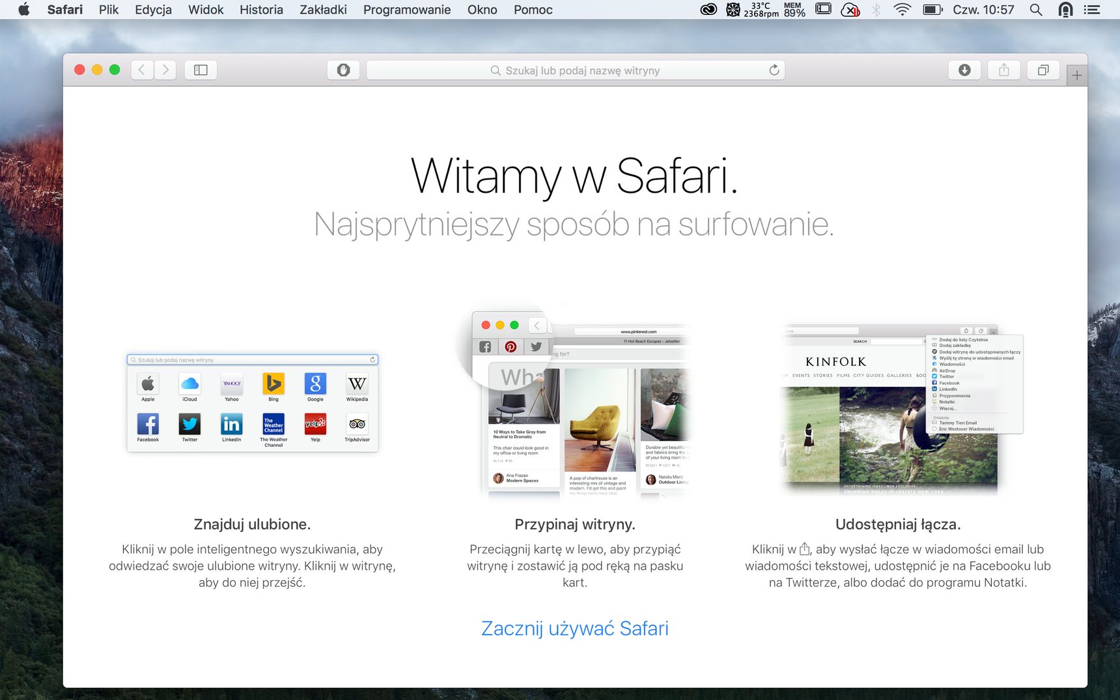Click the Pinterest pinned tab icon

click(x=511, y=346)
